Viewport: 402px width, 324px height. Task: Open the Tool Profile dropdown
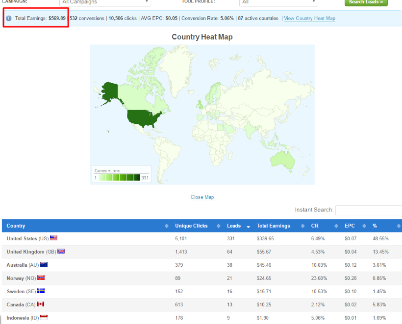coord(278,2)
